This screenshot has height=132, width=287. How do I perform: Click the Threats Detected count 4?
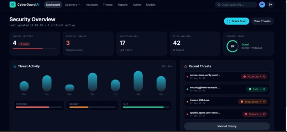coord(15,43)
